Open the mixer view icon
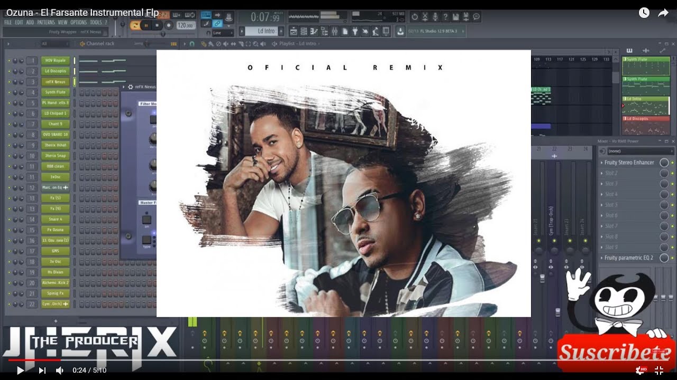677x380 pixels. point(334,31)
